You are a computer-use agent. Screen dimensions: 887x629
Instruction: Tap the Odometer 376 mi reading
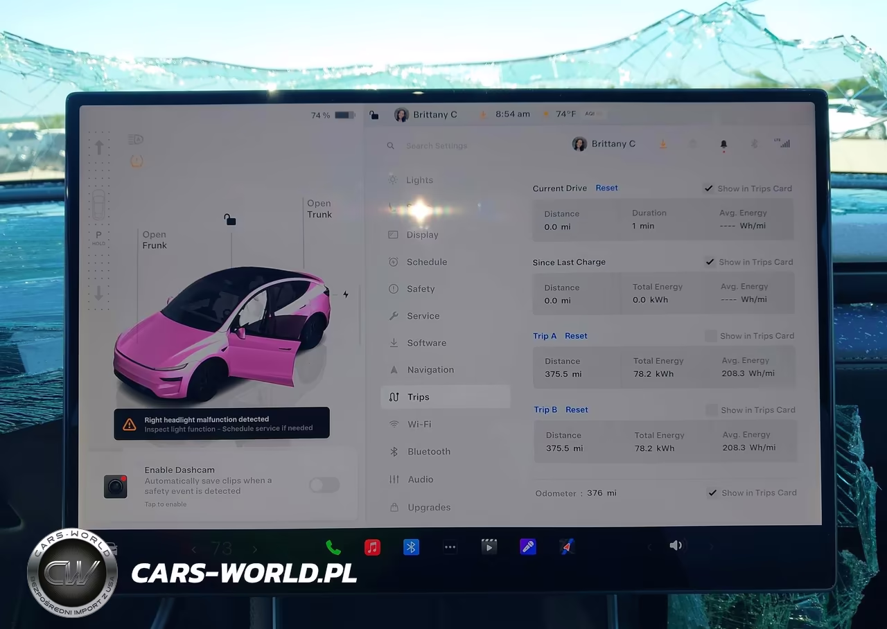coord(576,493)
